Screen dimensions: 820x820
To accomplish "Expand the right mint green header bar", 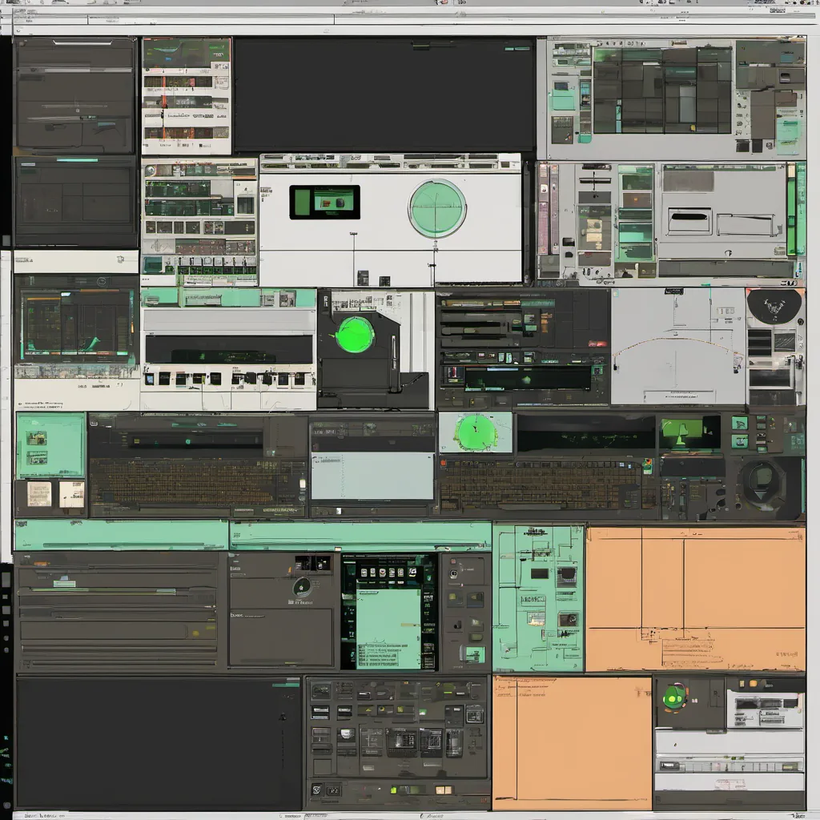I will click(x=360, y=535).
